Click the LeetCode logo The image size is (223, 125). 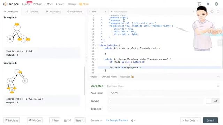tap(11, 4)
